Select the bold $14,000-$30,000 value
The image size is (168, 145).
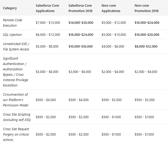click(x=81, y=23)
